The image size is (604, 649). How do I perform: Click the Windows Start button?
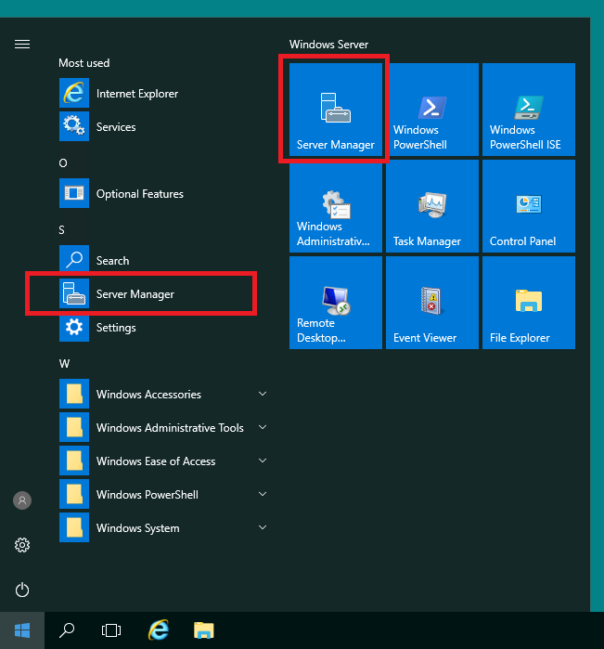click(x=22, y=630)
